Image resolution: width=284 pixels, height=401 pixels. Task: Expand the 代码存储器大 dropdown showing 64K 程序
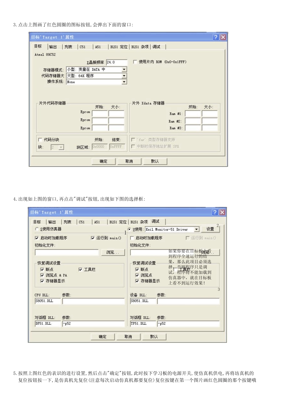tap(124, 76)
